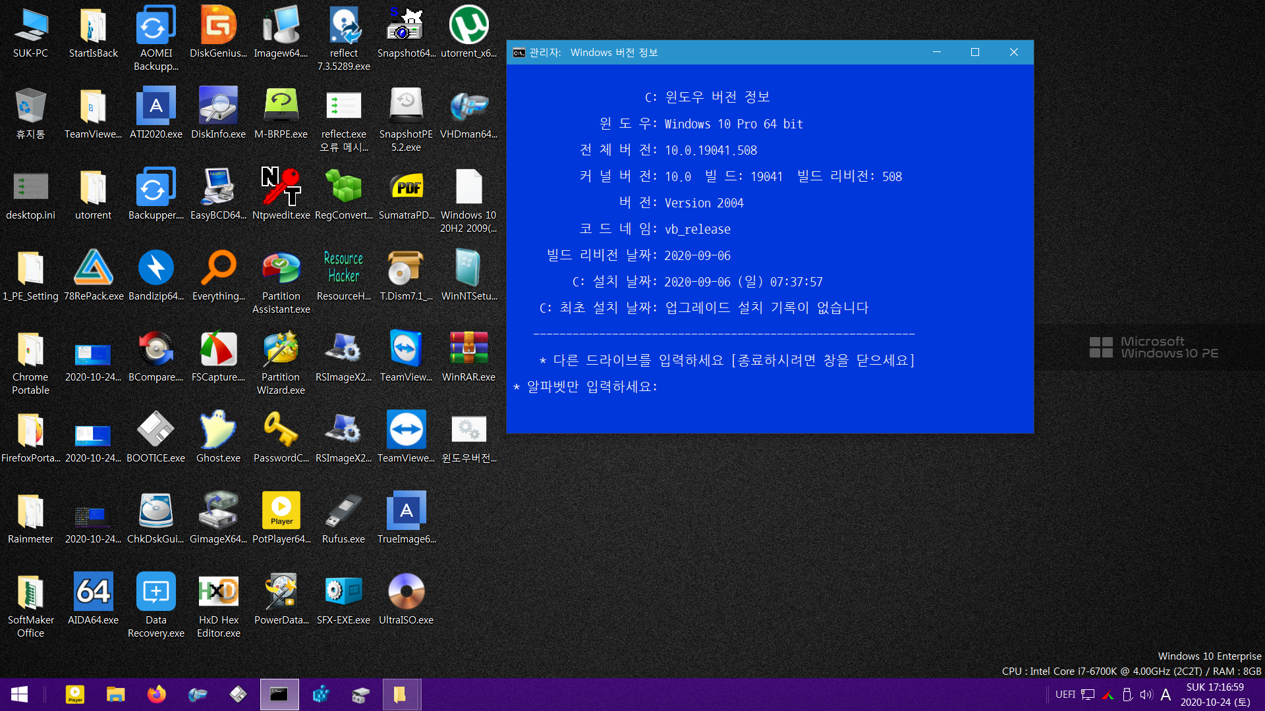Open Partition Assistant.exe icon
Viewport: 1265px width, 711px height.
pyautogui.click(x=281, y=281)
